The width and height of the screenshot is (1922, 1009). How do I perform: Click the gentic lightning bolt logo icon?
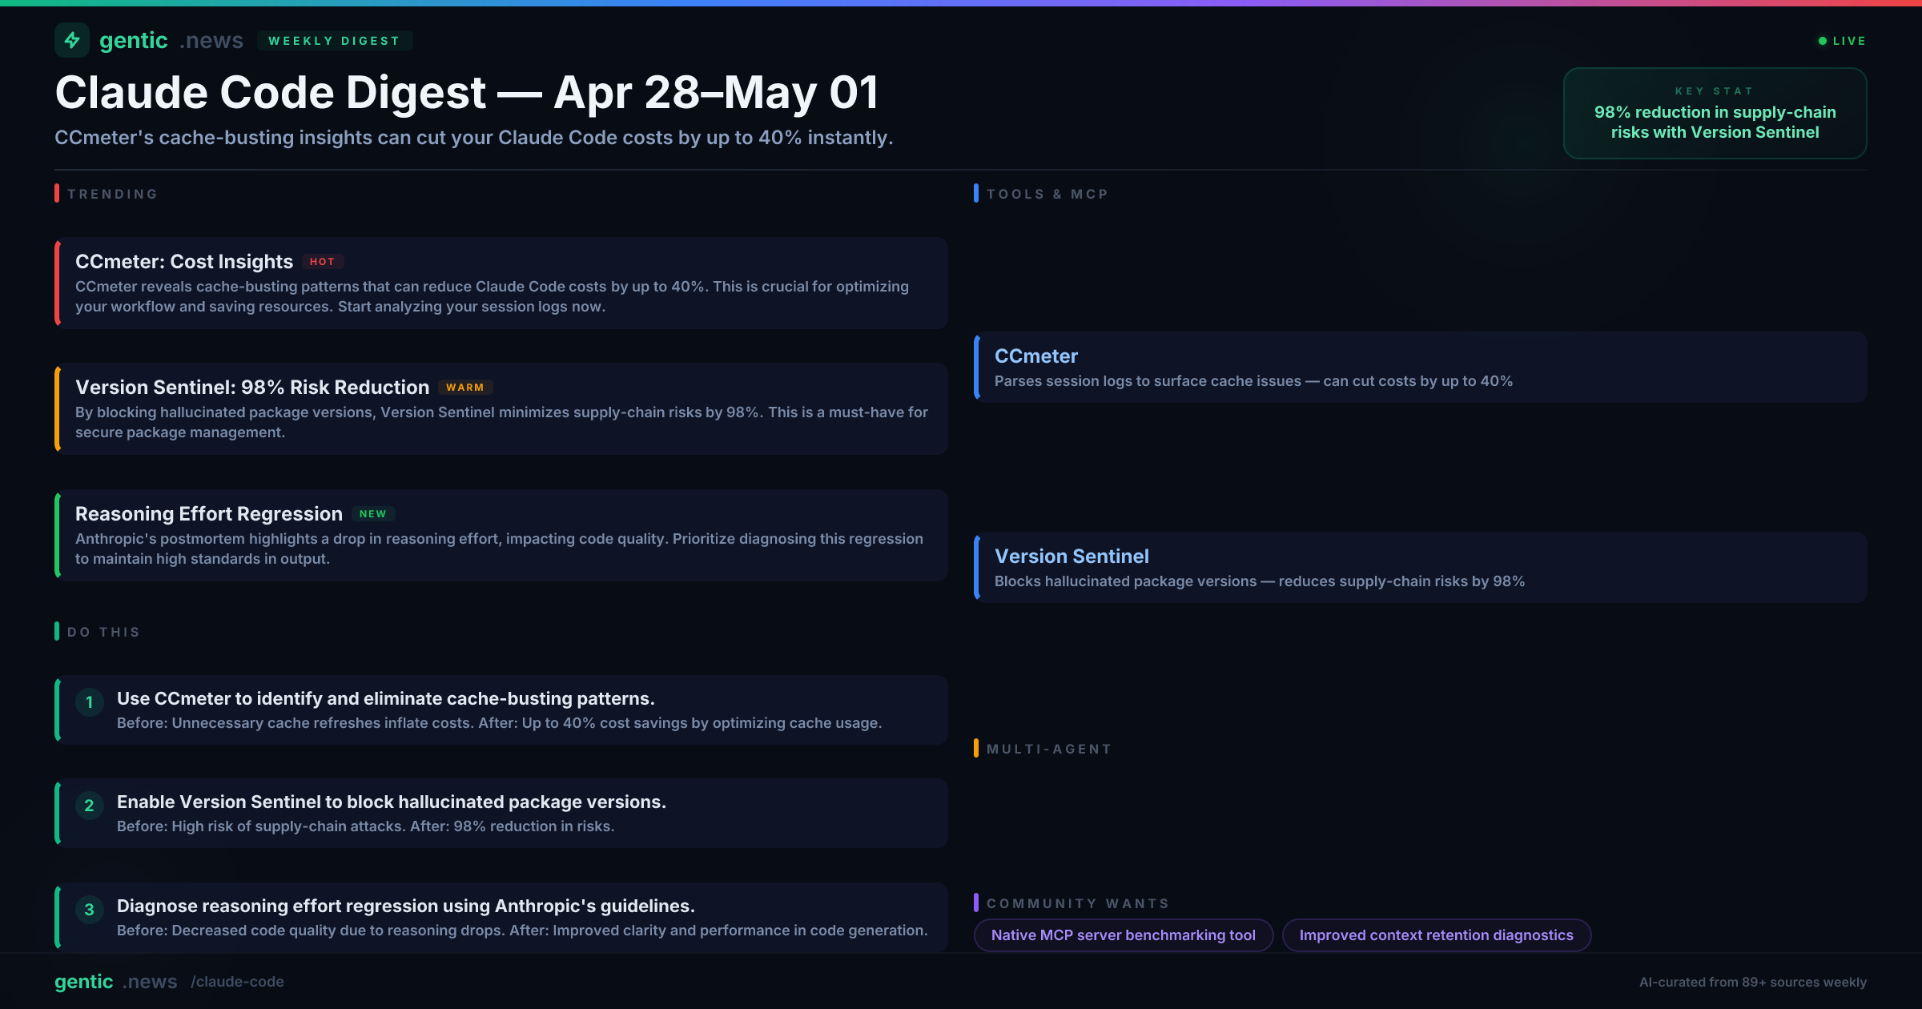72,40
